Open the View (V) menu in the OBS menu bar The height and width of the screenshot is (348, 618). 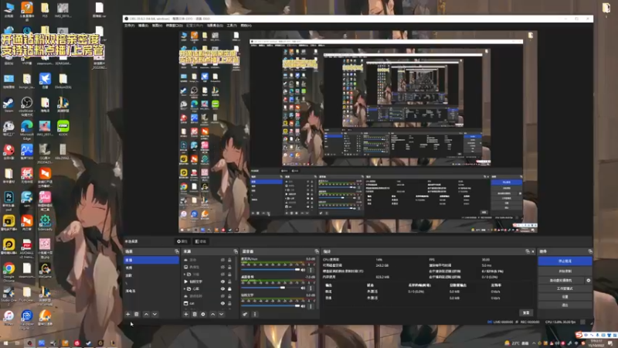coord(157,26)
